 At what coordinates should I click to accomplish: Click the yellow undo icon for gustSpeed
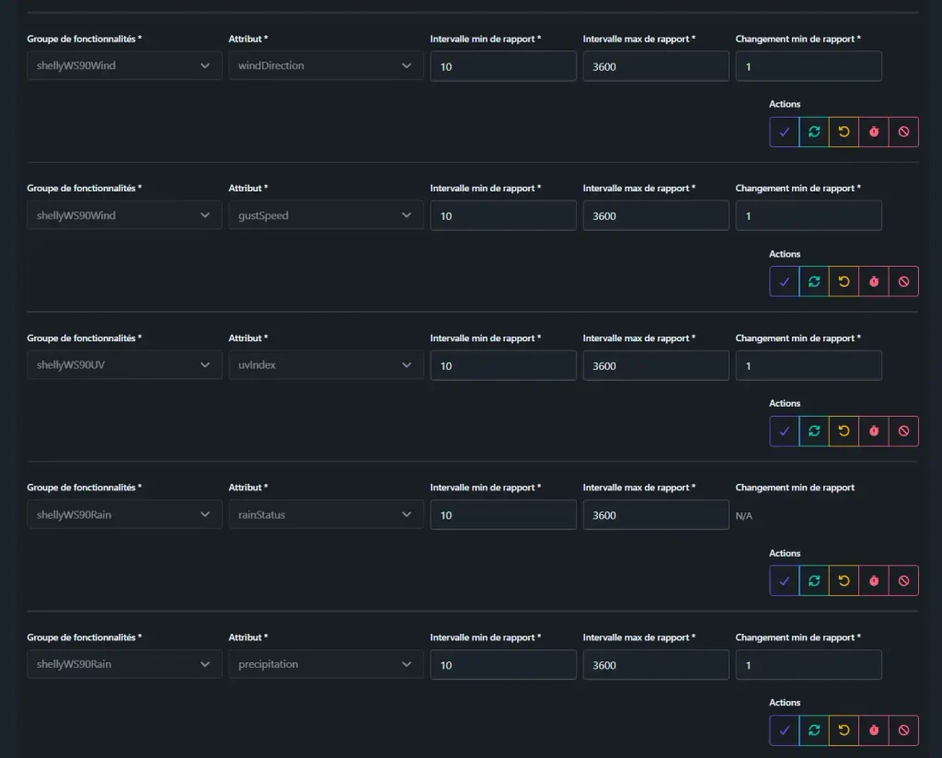[844, 281]
